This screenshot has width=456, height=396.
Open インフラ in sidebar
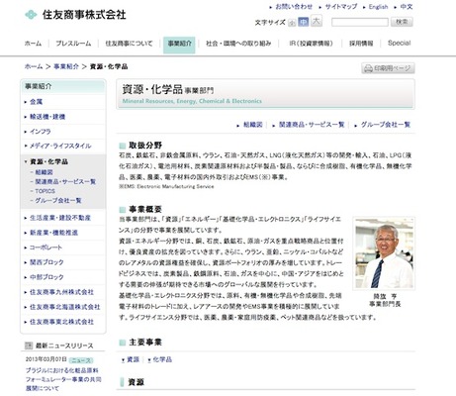[x=41, y=132]
